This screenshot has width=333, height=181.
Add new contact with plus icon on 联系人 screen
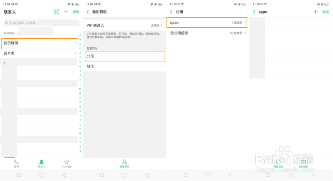66,12
